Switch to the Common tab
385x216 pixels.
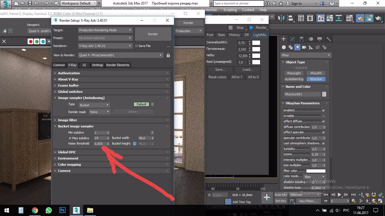[59, 65]
